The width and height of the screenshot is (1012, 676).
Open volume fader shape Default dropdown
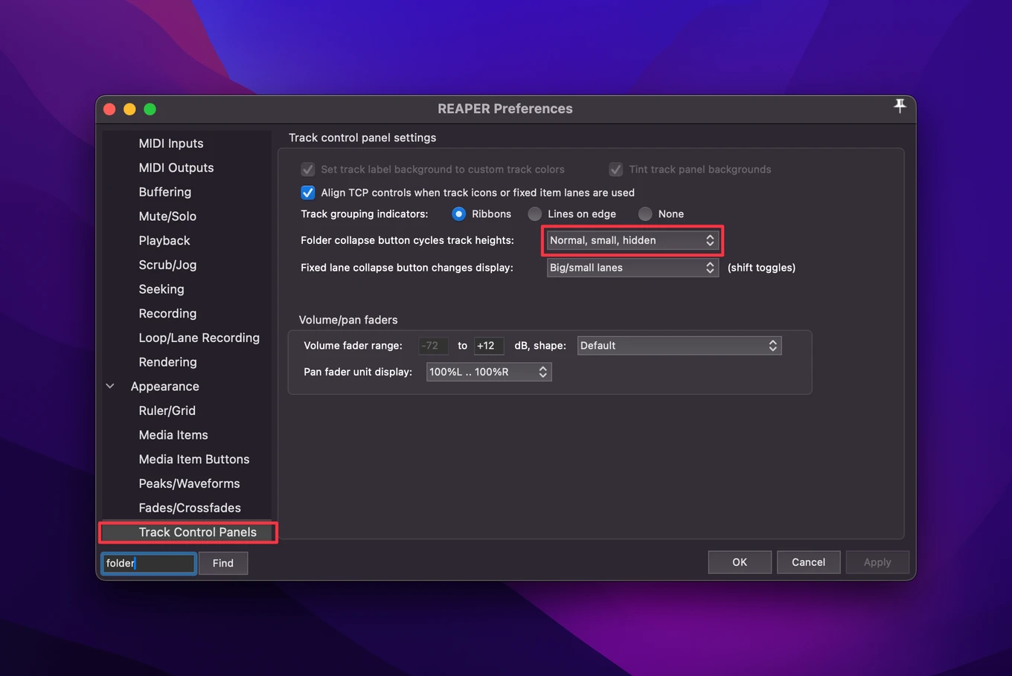point(679,346)
